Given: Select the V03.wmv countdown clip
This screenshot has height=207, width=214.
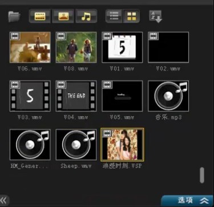Looking at the screenshot, I should click(30, 96).
